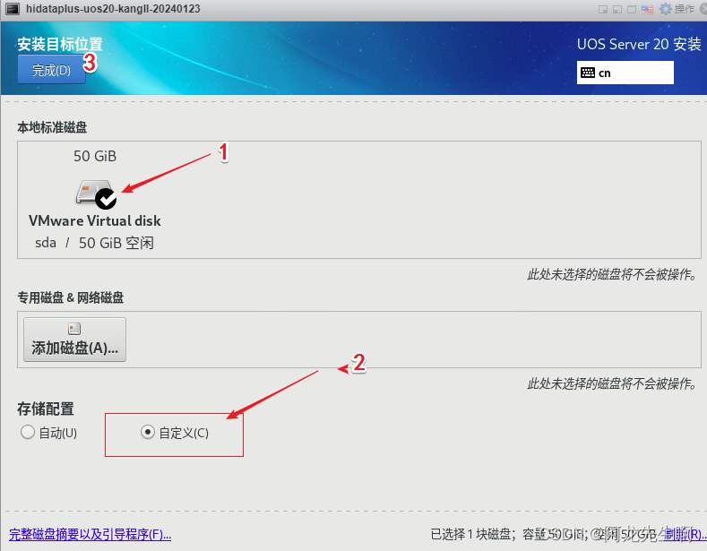
Task: Click the 添加磁盘(A)... add disk button
Action: [74, 340]
